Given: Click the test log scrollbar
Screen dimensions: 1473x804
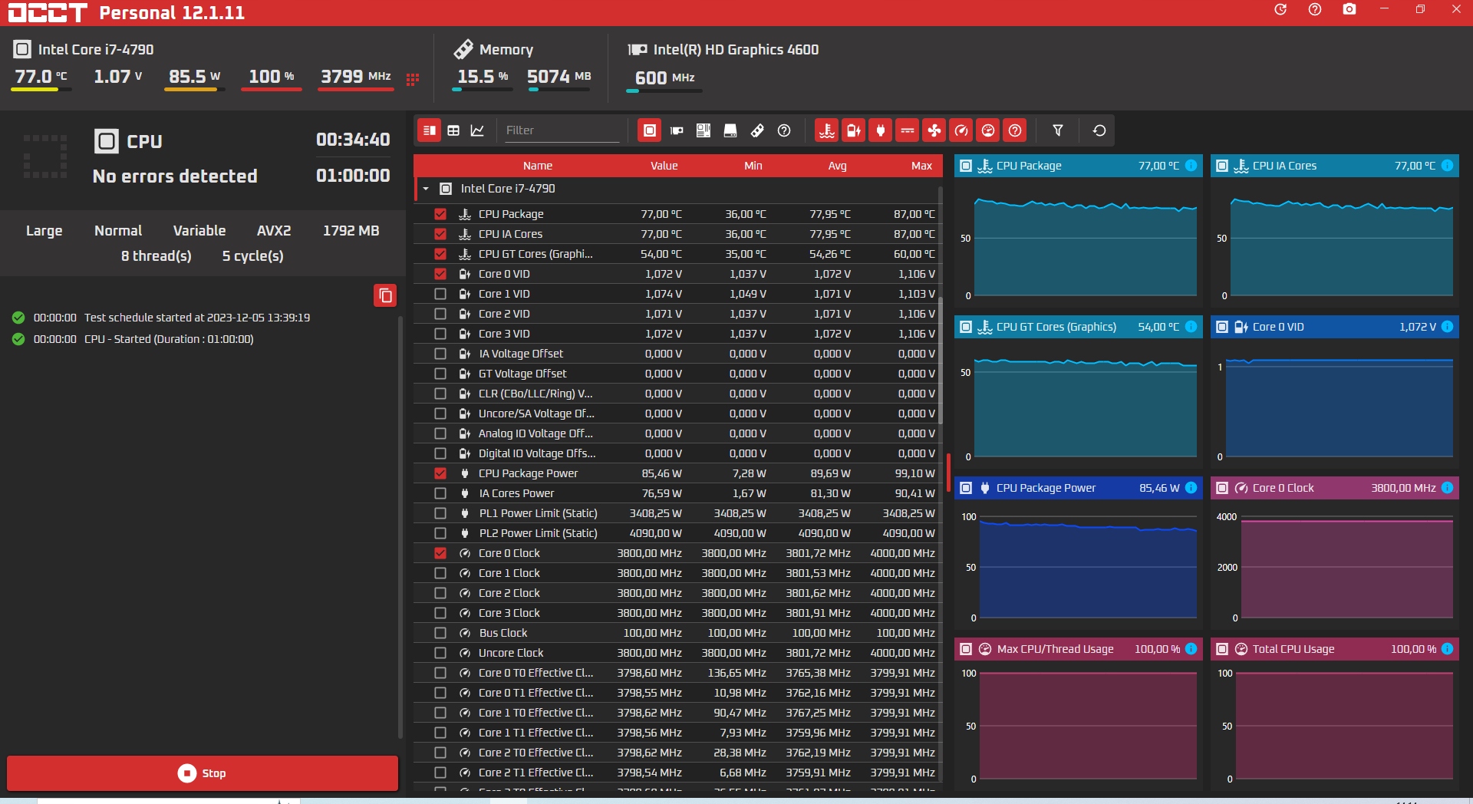Looking at the screenshot, I should (400, 526).
